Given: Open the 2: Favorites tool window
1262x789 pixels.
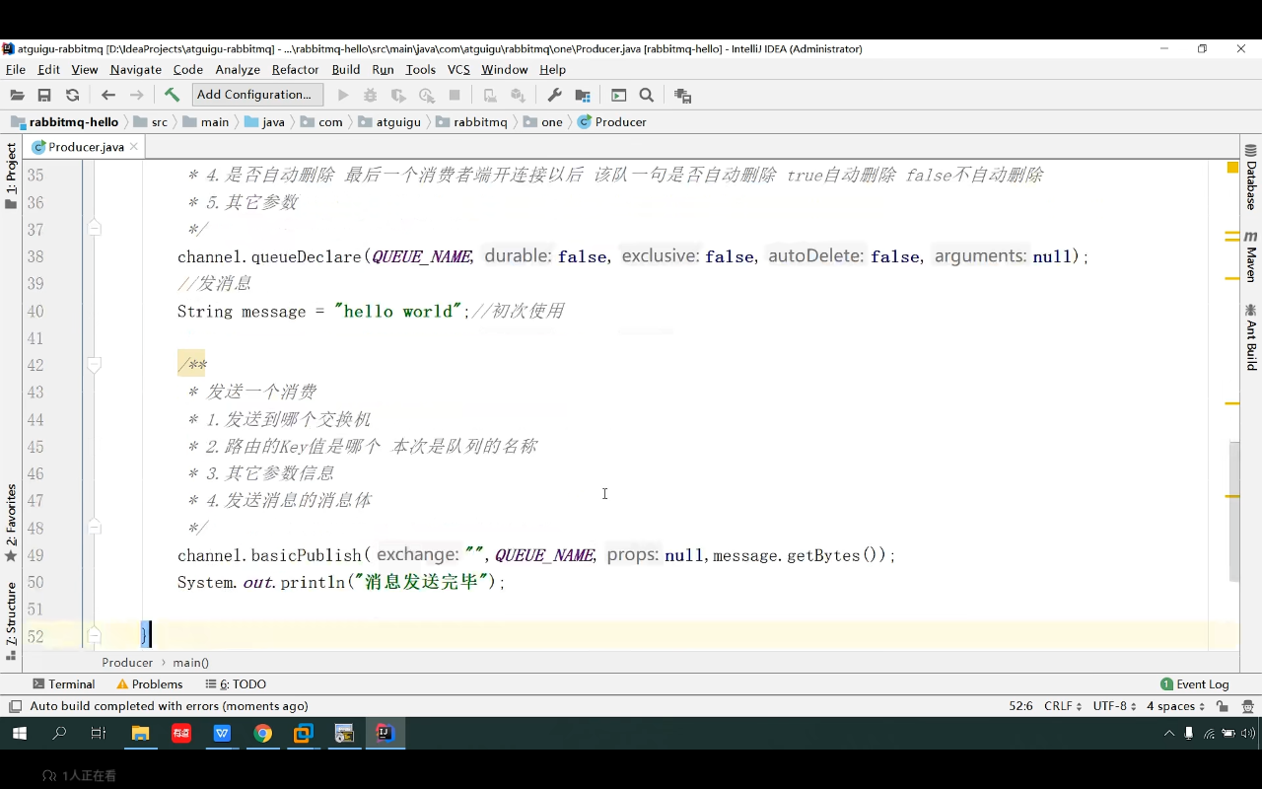Looking at the screenshot, I should point(11,523).
